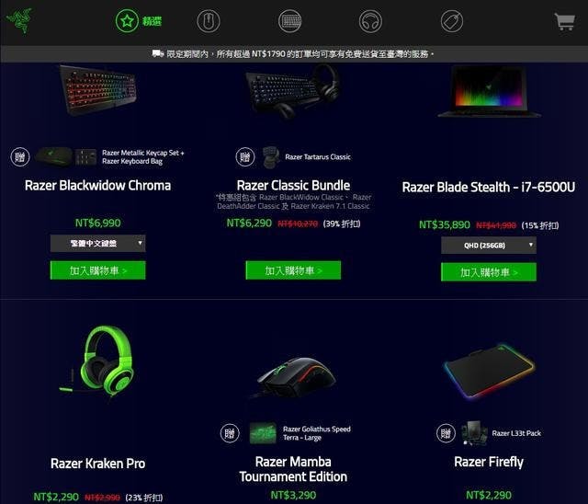Click the gift badge beside Metallic Keycap Set
The width and height of the screenshot is (588, 504).
pos(20,157)
